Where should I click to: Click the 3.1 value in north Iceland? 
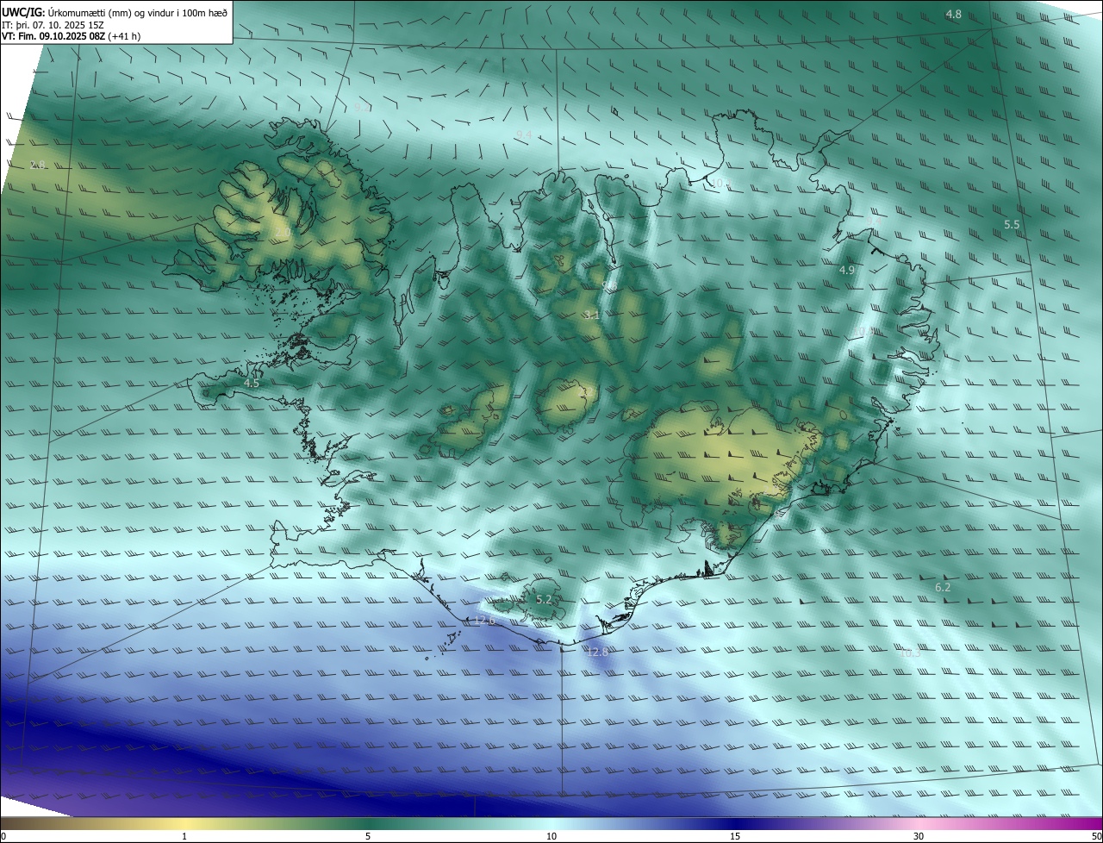point(591,315)
